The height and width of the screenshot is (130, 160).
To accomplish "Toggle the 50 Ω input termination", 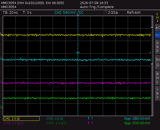I will click(157, 62).
